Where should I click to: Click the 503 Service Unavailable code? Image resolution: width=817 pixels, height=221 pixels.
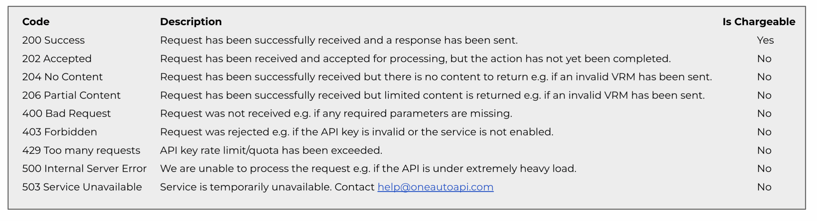pos(82,187)
